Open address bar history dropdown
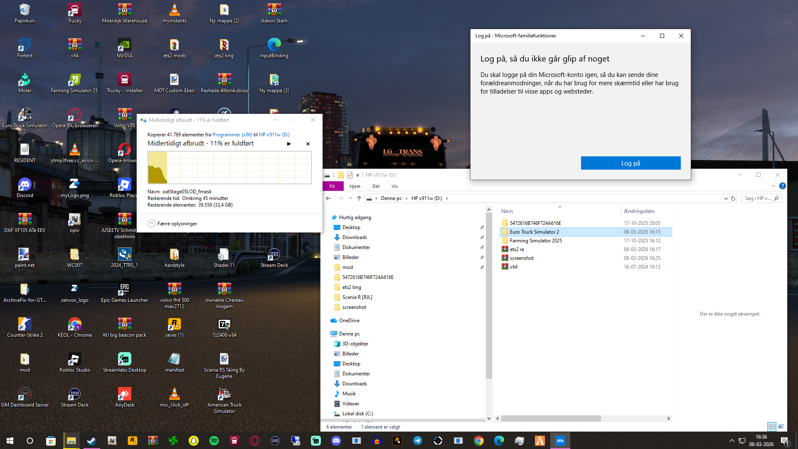 [726, 198]
